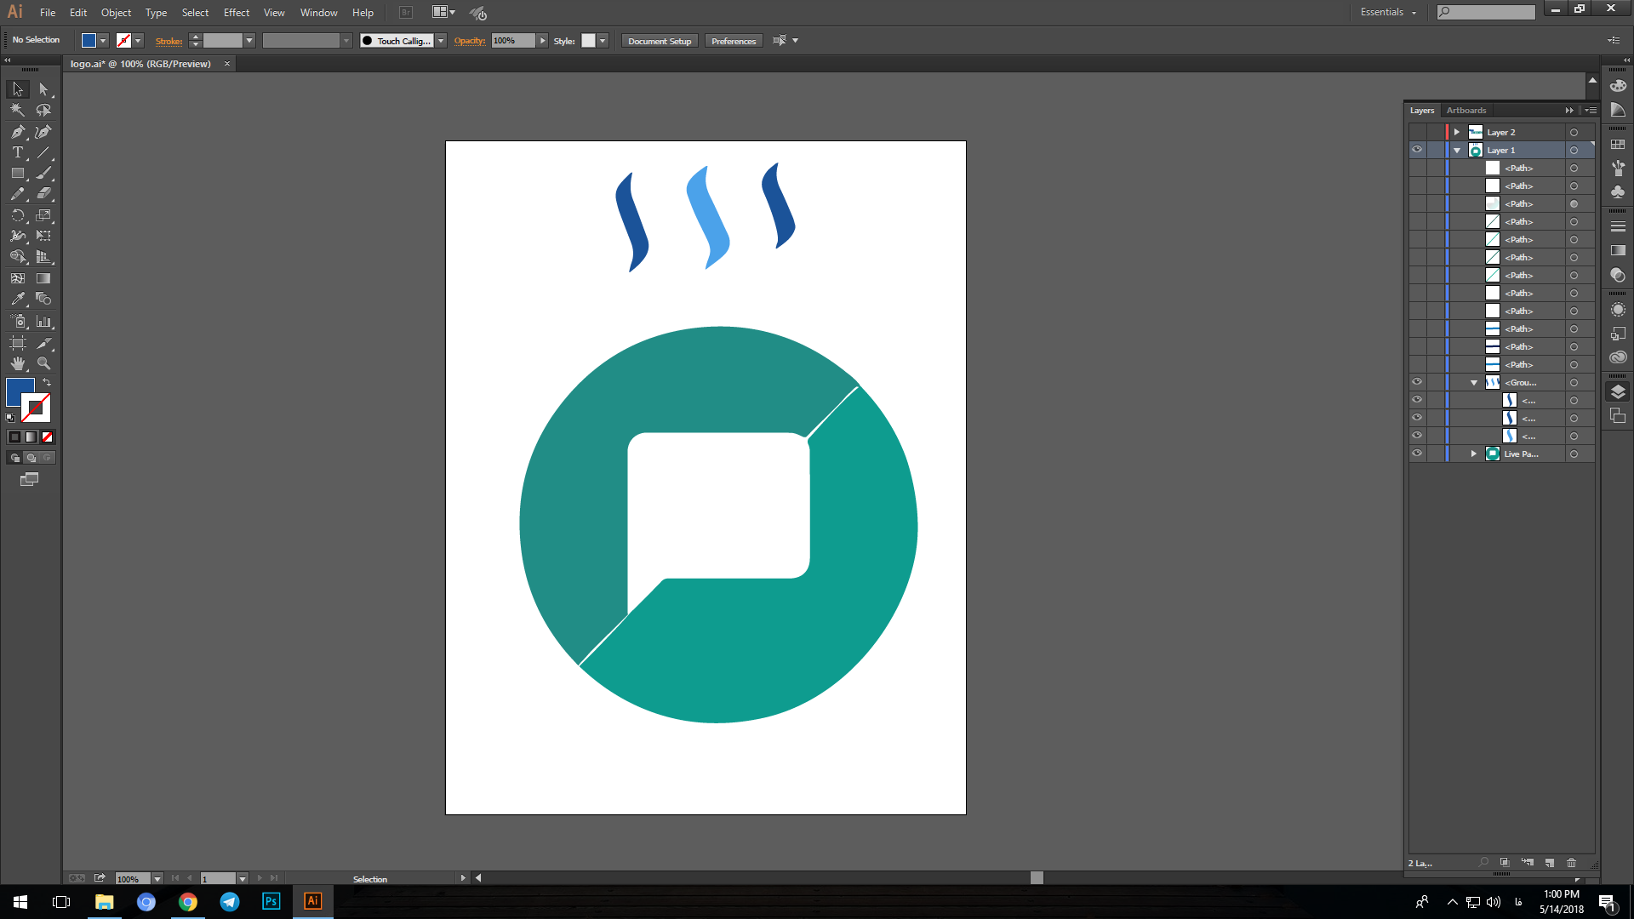Viewport: 1634px width, 919px height.
Task: Open the Layers panel icon in the dock
Action: coord(1618,391)
